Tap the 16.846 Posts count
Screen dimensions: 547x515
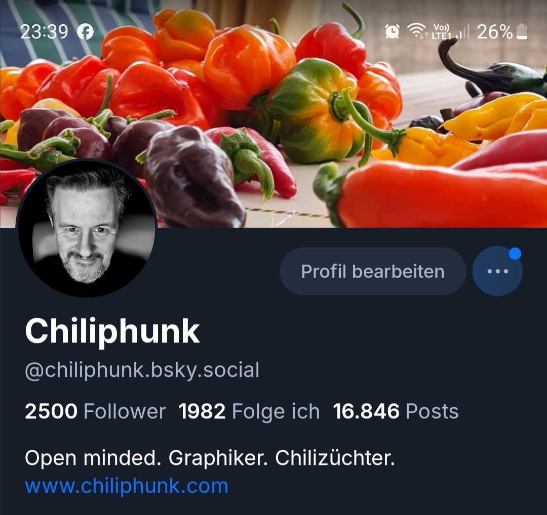point(396,411)
